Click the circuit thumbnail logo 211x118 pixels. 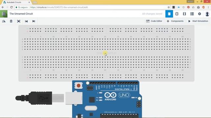(x=4, y=14)
